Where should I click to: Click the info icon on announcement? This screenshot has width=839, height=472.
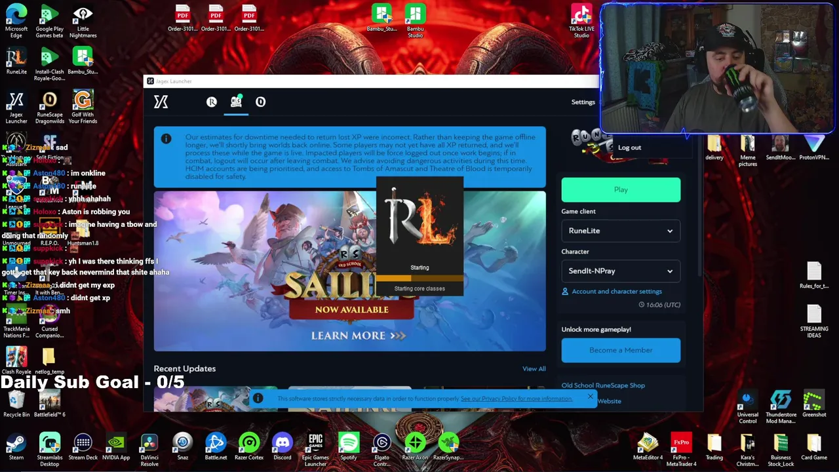point(166,138)
